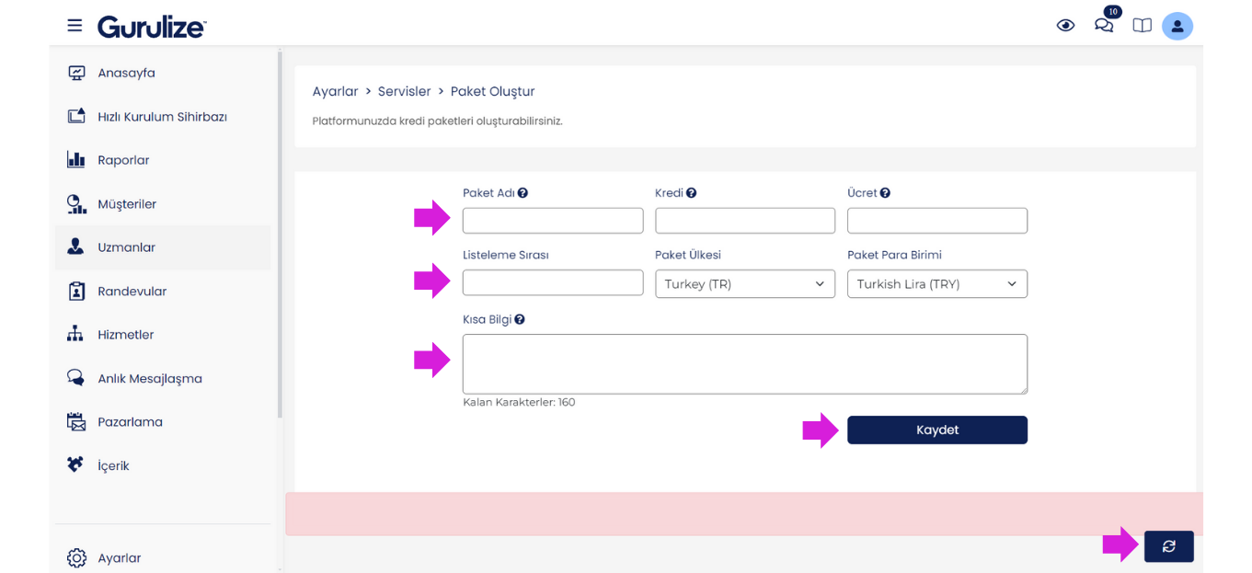Expand the Paket Ülkesi dropdown
The image size is (1252, 573).
745,284
